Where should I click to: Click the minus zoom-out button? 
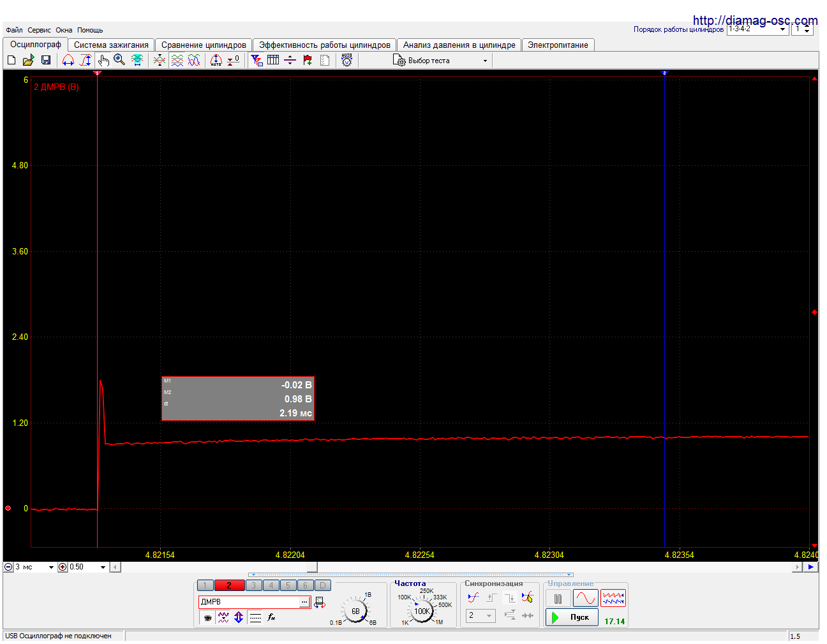click(8, 567)
